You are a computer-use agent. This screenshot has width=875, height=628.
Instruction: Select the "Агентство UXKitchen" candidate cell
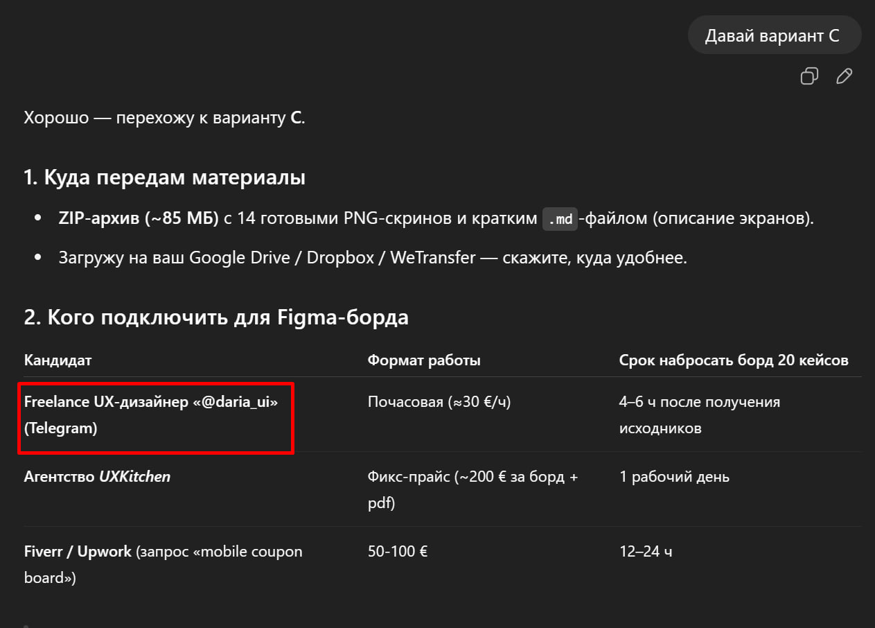pyautogui.click(x=97, y=477)
